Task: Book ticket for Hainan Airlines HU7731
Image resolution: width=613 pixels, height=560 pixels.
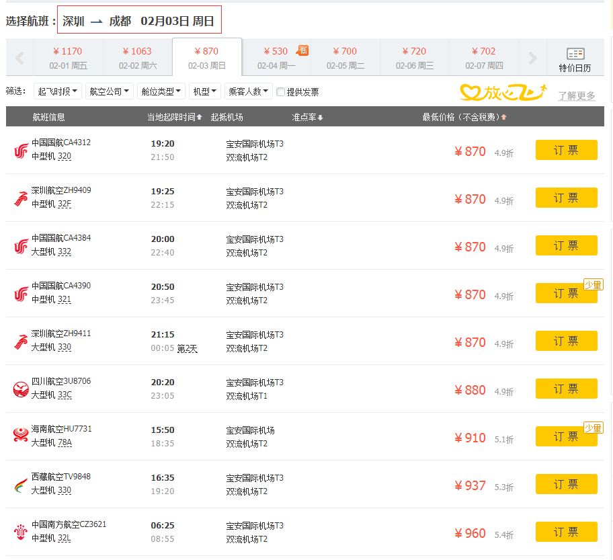Action: tap(566, 436)
